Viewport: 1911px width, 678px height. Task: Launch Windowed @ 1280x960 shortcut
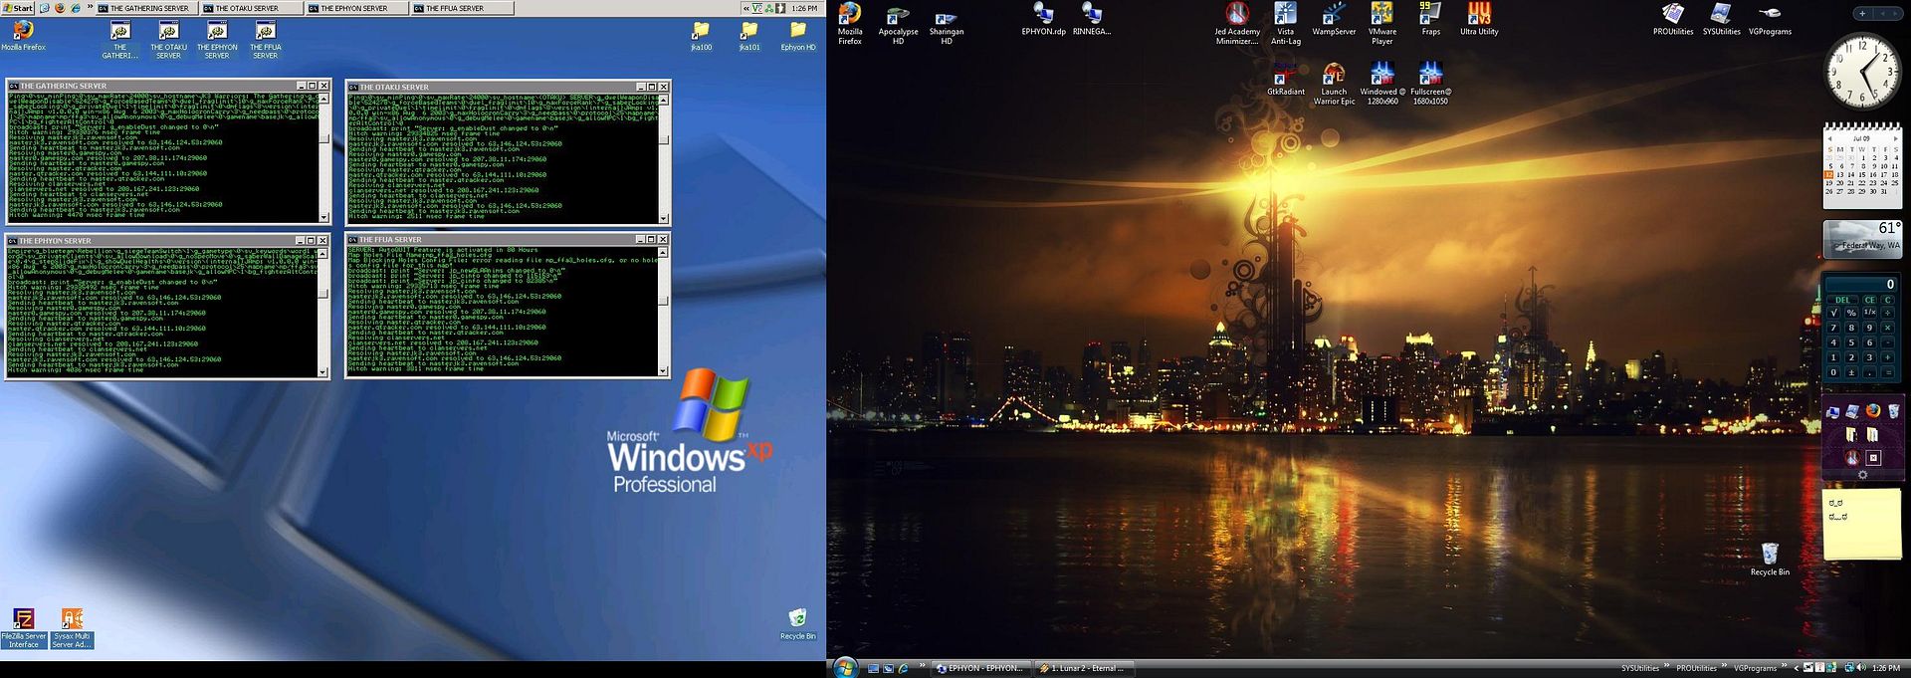(1381, 84)
